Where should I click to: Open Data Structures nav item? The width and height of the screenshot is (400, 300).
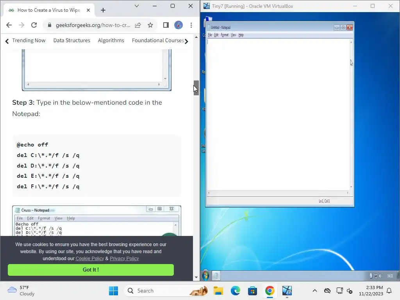(x=72, y=40)
